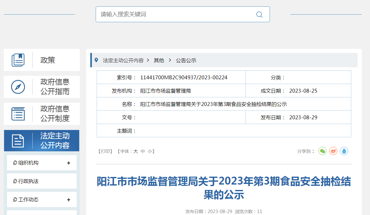This screenshot has width=370, height=215.
Task: Expand 工作动态 with the plus sign
Action: click(x=69, y=200)
